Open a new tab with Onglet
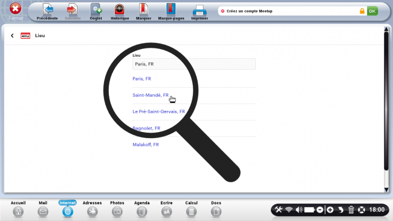 (96, 12)
